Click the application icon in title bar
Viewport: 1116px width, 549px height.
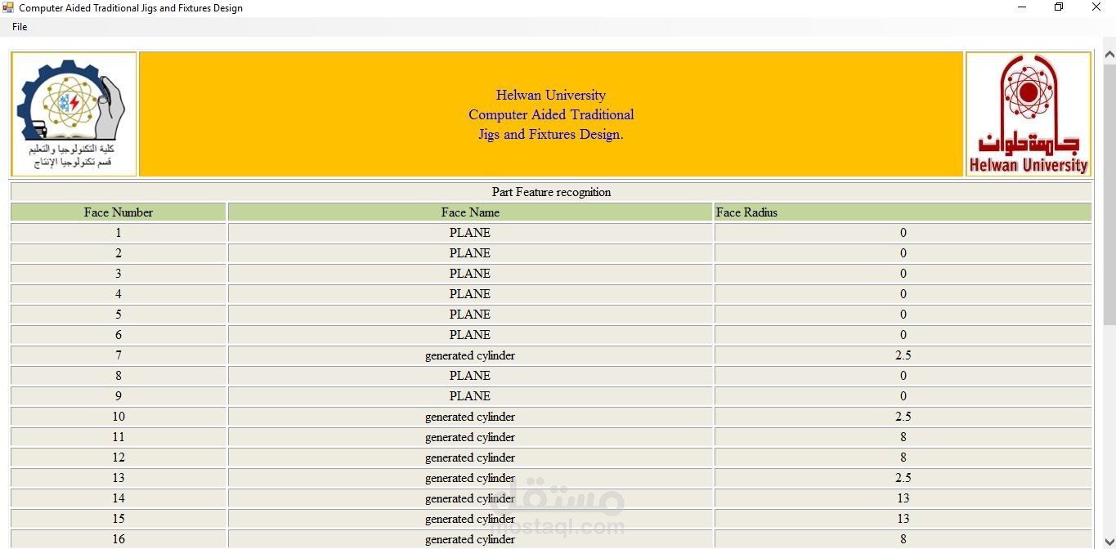click(8, 8)
